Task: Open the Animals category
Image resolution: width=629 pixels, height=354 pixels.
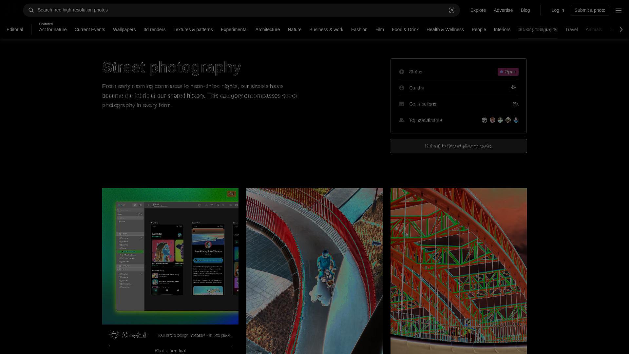Action: coord(593,29)
